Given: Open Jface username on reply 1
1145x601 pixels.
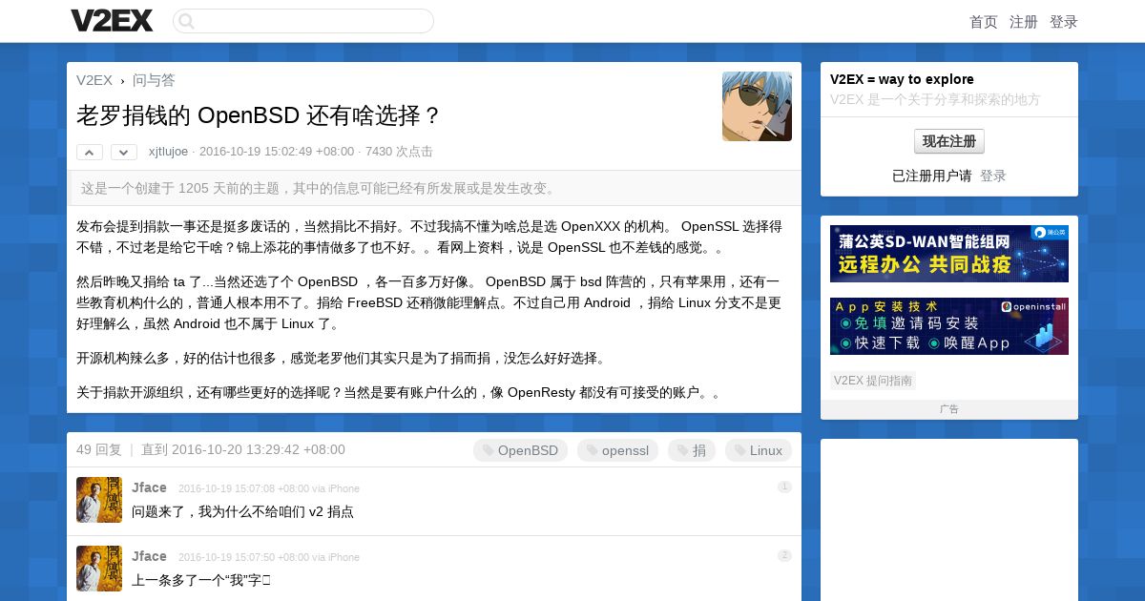Looking at the screenshot, I should click(149, 487).
